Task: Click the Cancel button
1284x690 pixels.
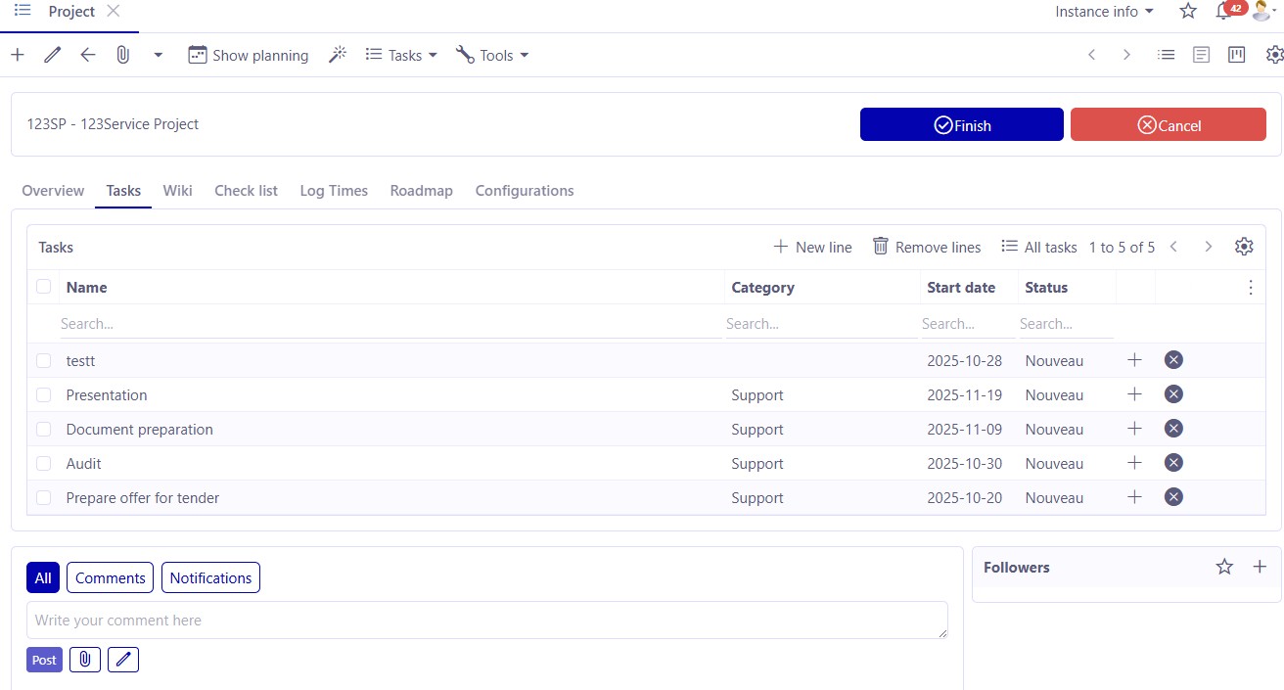Action: [1169, 124]
